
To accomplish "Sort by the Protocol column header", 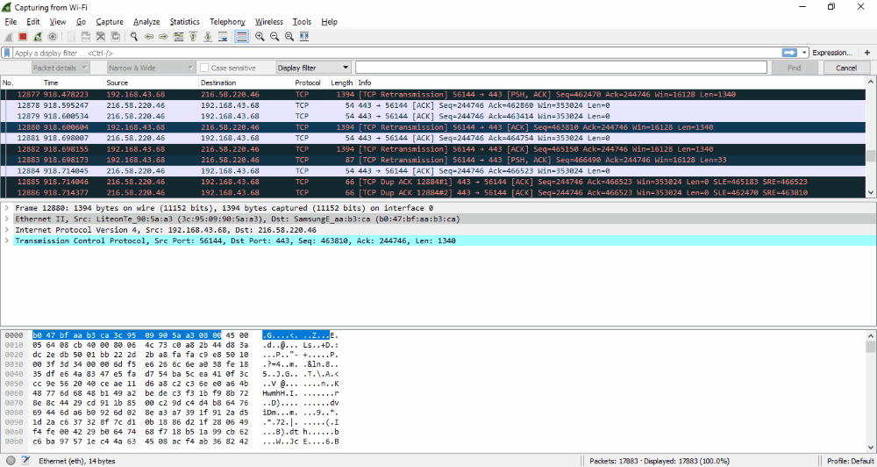I will click(310, 83).
